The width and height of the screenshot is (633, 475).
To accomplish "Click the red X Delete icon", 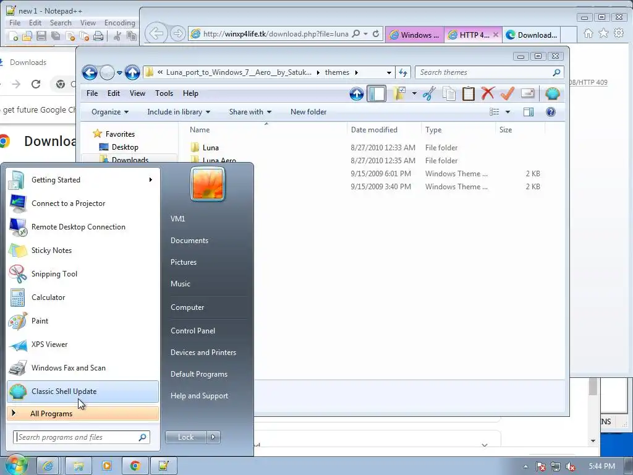I will 488,94.
